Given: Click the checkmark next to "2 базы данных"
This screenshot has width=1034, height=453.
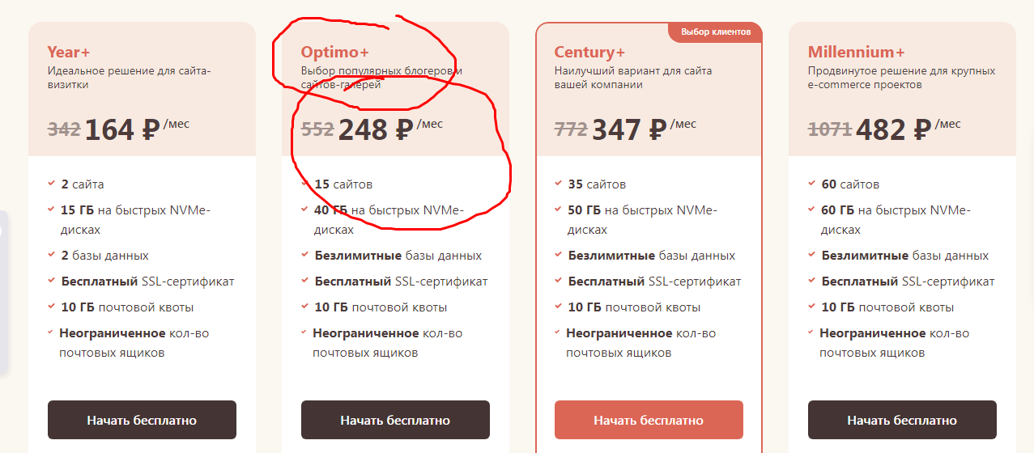Looking at the screenshot, I should pyautogui.click(x=52, y=255).
